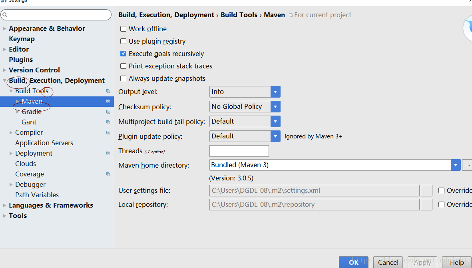Expand the Maven subtree arrow
The image size is (472, 268).
18,102
